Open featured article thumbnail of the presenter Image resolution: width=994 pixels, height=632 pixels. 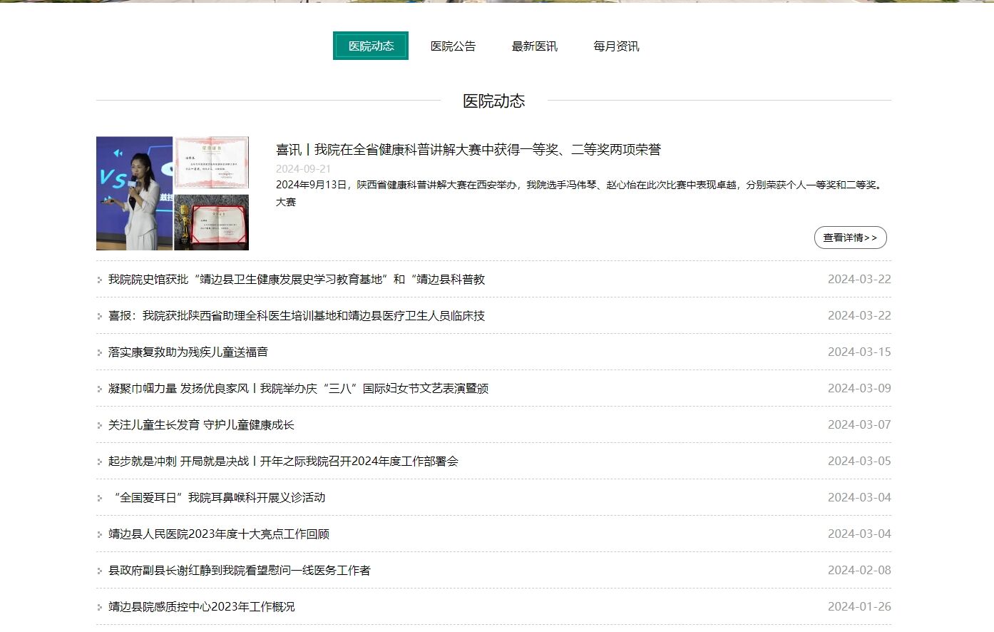pos(135,193)
